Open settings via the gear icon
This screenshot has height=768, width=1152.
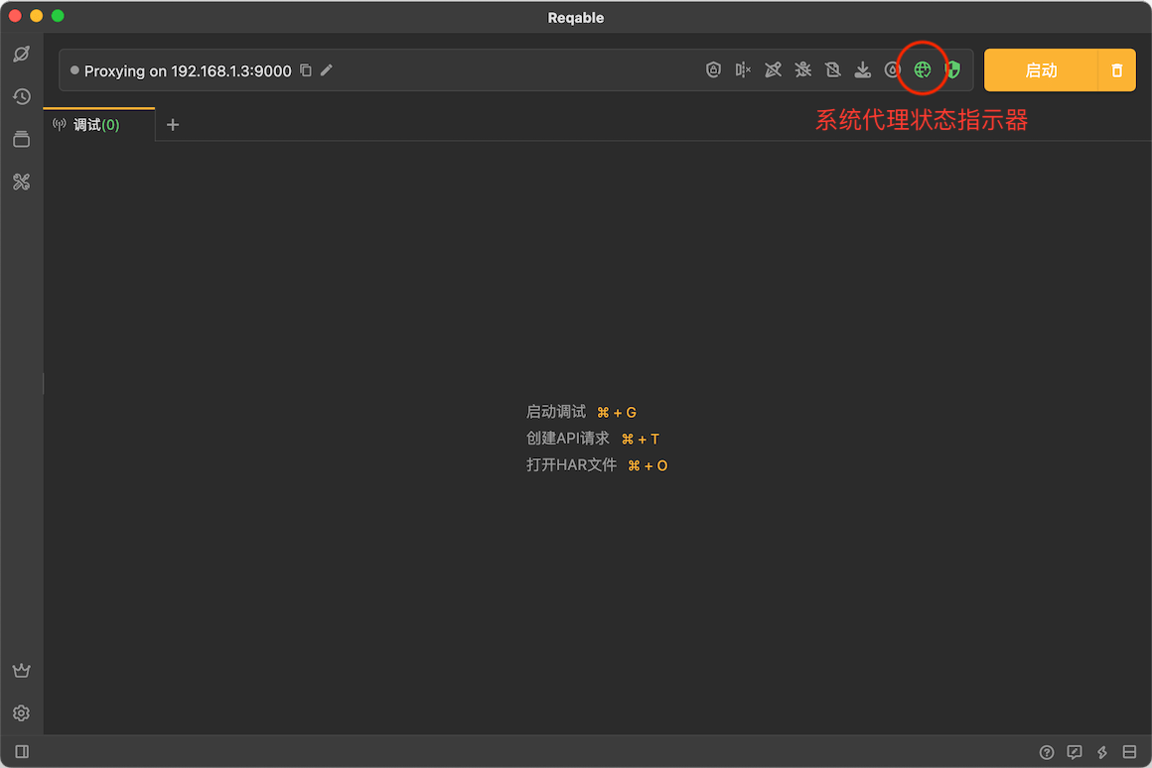pyautogui.click(x=21, y=712)
